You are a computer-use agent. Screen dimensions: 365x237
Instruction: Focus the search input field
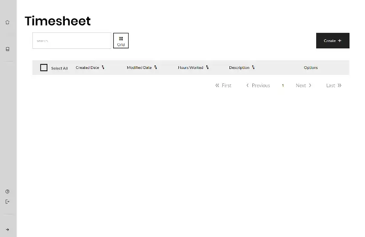[72, 41]
